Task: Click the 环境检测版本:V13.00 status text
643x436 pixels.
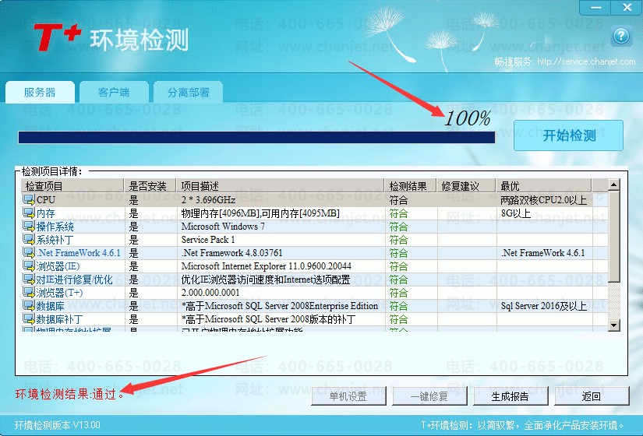Action: pyautogui.click(x=58, y=424)
